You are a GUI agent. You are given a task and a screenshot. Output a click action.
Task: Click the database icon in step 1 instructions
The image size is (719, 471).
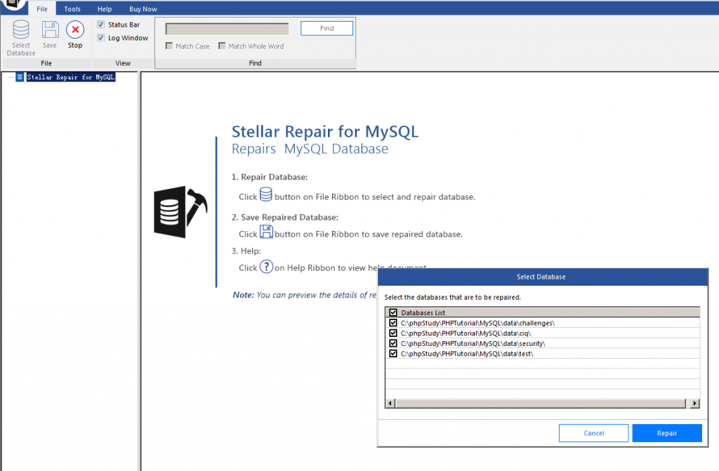[265, 194]
